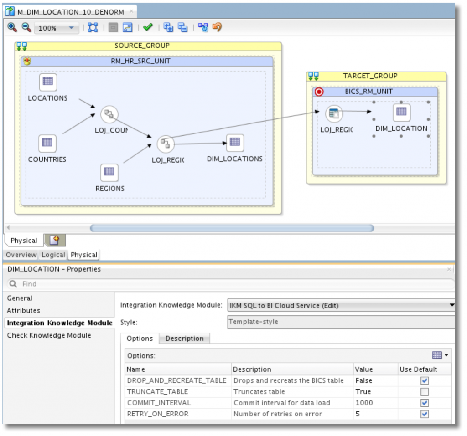The height and width of the screenshot is (436, 467).
Task: Select the bottom Physical editor tab
Action: (84, 255)
